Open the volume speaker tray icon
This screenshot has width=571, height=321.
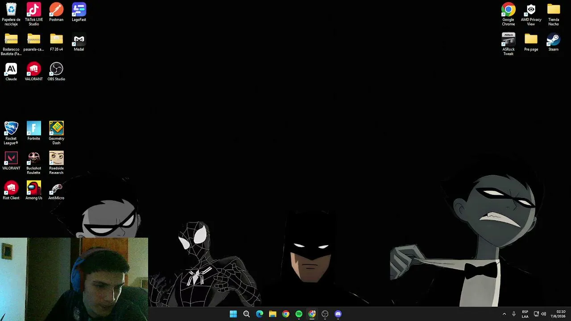point(543,314)
